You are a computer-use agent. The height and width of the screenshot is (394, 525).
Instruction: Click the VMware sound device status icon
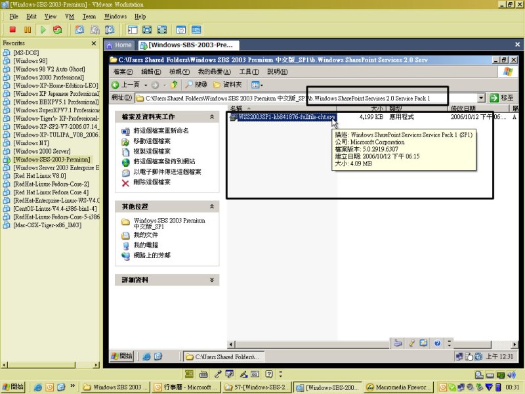(x=511, y=375)
